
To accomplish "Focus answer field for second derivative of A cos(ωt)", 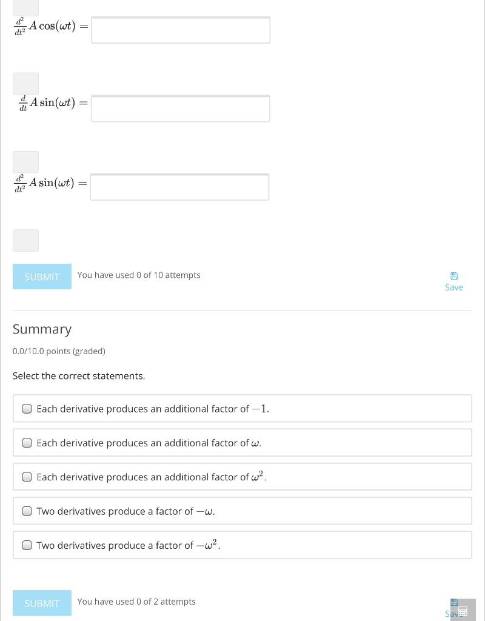I will [181, 30].
